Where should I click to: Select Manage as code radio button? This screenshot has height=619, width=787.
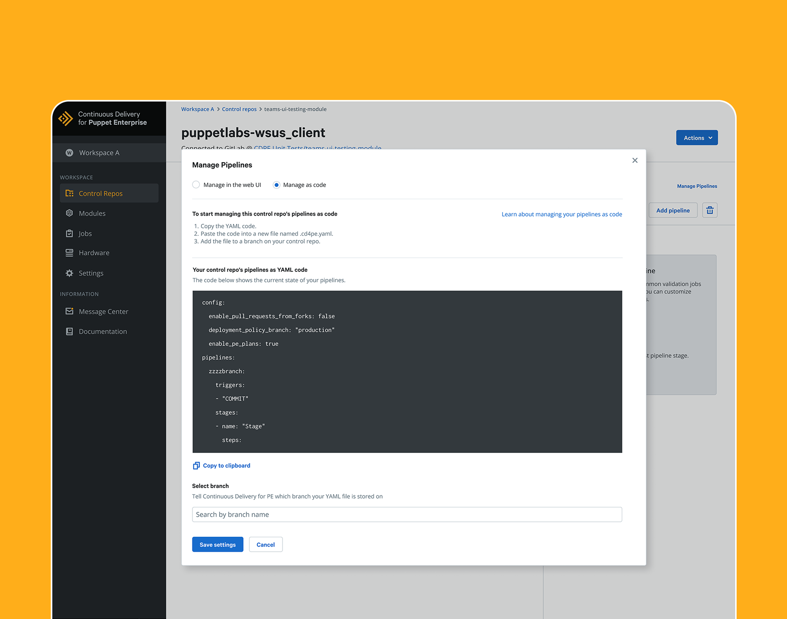pyautogui.click(x=276, y=185)
